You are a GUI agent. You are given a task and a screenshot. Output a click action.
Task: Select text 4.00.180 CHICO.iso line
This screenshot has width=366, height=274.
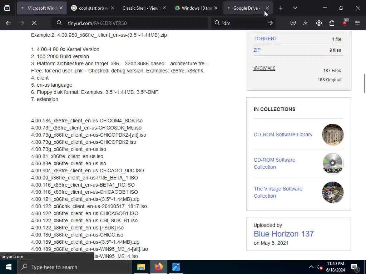(x=77, y=235)
